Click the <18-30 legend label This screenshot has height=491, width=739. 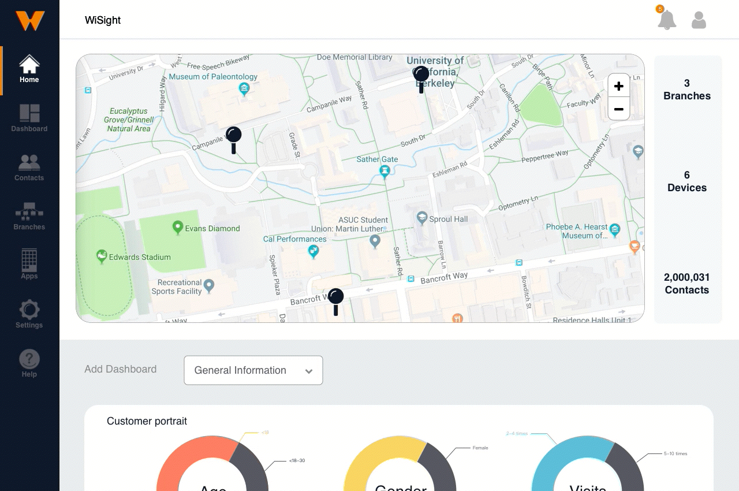click(297, 460)
